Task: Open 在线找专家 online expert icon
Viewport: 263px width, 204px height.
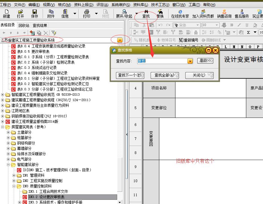Action: click(x=180, y=13)
